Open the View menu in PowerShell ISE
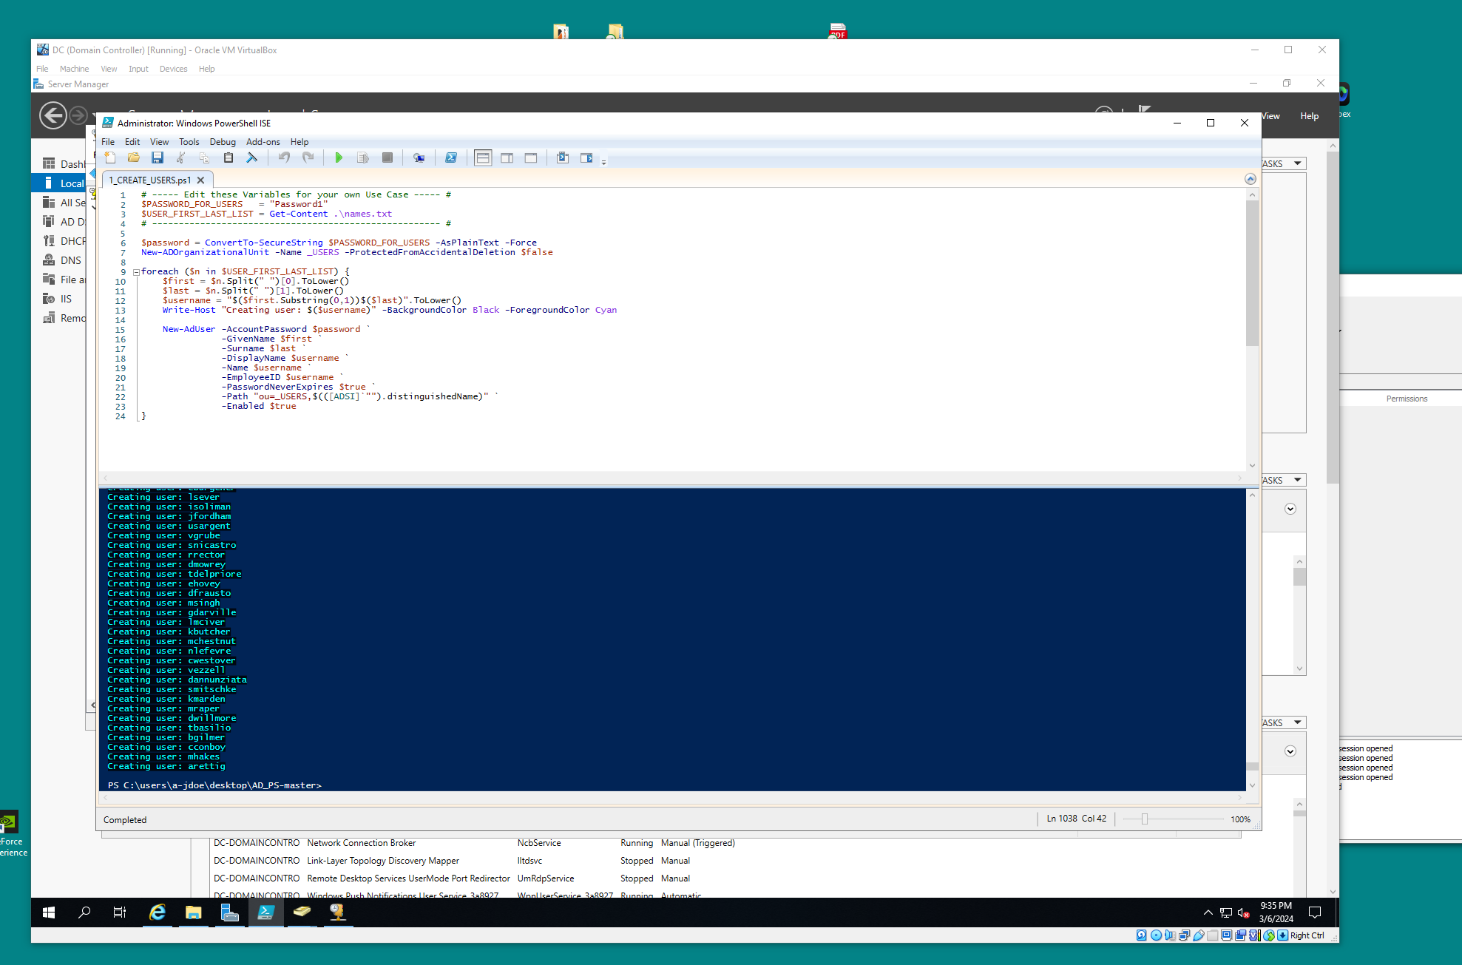The width and height of the screenshot is (1462, 965). (x=160, y=142)
